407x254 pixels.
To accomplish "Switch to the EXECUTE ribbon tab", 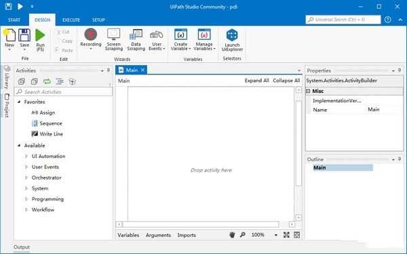I will (x=71, y=20).
